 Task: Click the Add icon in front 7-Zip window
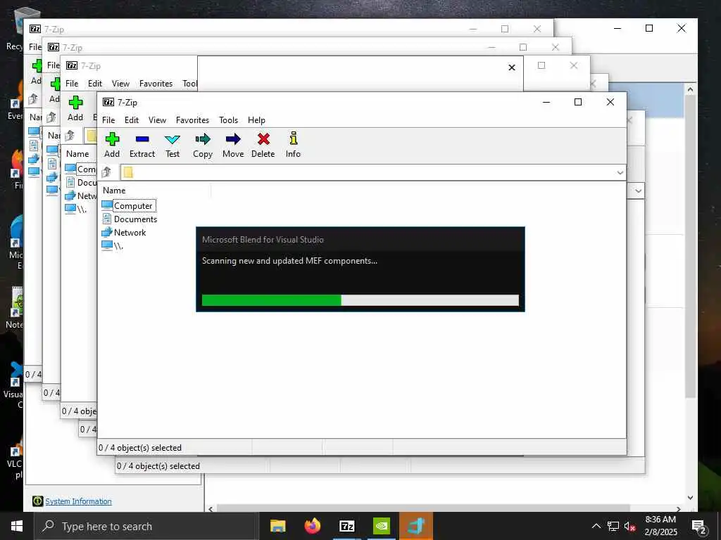(x=112, y=139)
